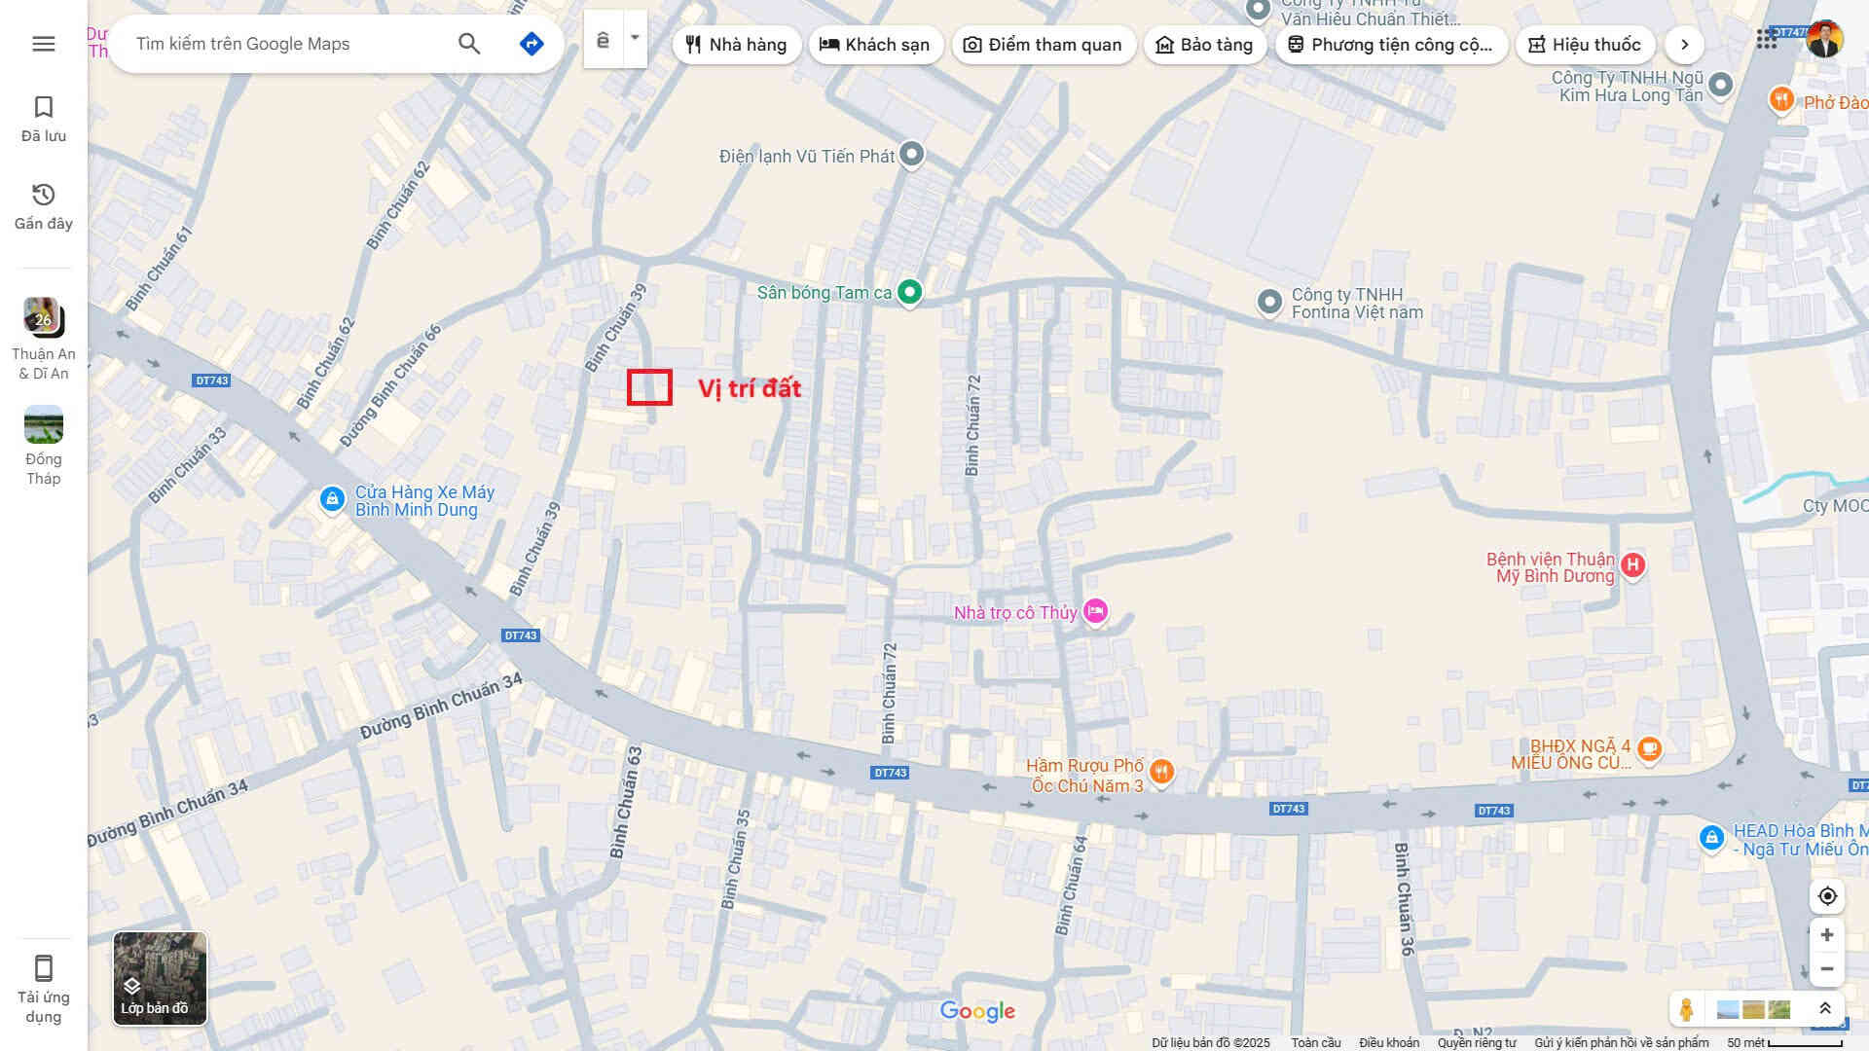The image size is (1869, 1051).
Task: Open the Google apps grid
Action: (x=1766, y=39)
